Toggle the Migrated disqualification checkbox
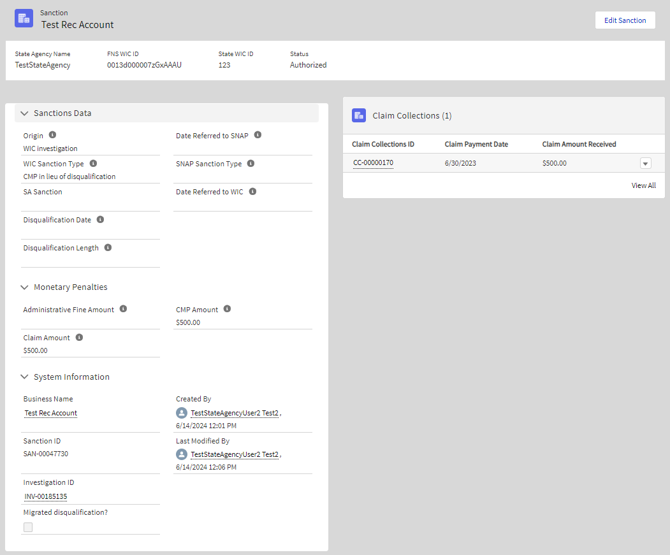670x555 pixels. [x=28, y=527]
